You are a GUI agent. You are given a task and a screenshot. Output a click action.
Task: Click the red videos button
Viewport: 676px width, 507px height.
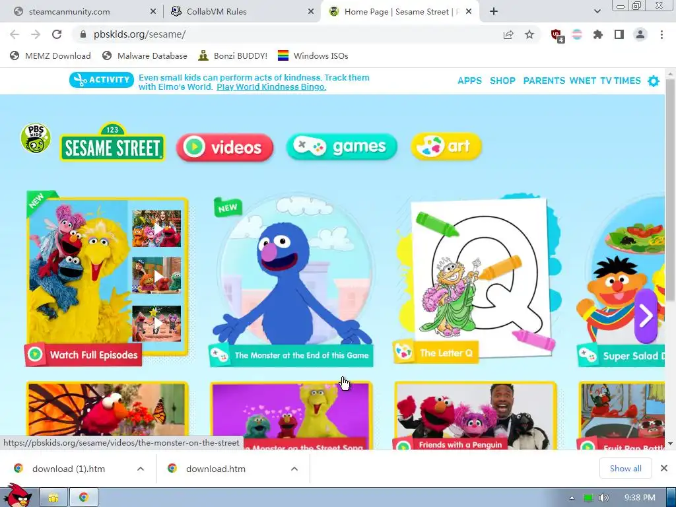coord(224,147)
